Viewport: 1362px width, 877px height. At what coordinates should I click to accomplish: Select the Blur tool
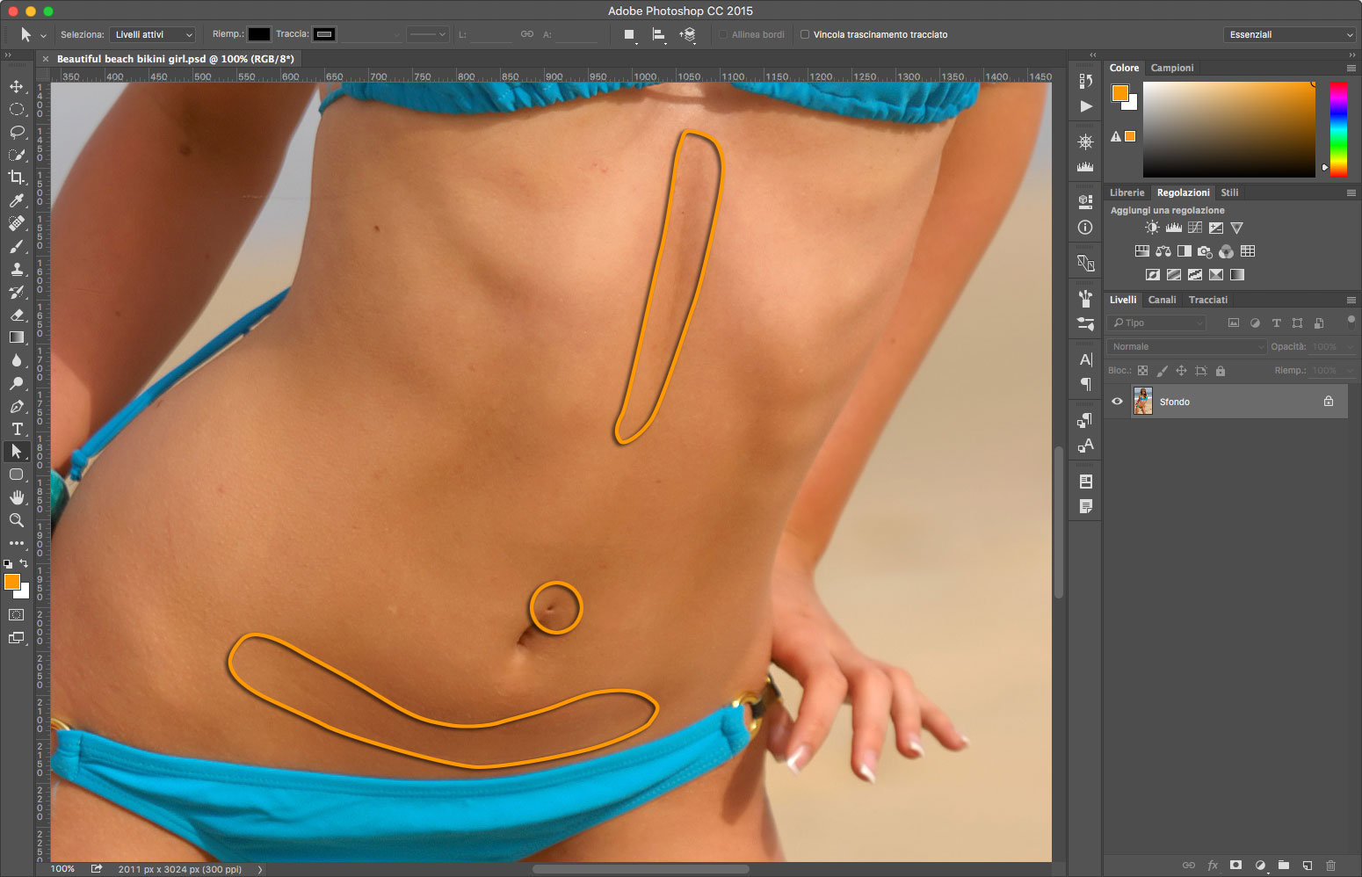(16, 360)
